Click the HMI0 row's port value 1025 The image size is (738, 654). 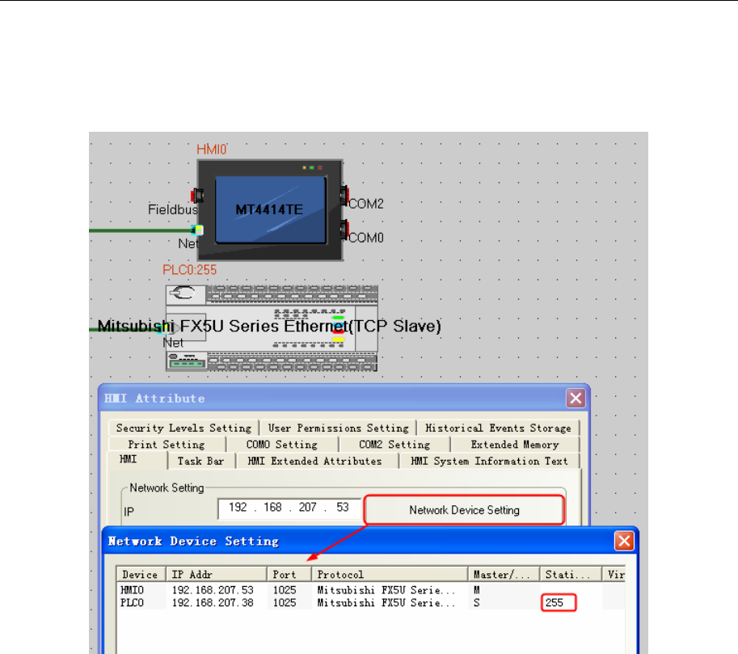tap(285, 590)
